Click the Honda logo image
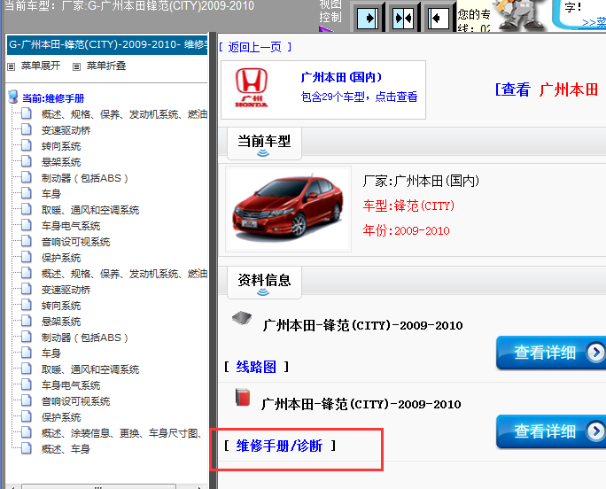Image resolution: width=606 pixels, height=489 pixels. pos(252,88)
